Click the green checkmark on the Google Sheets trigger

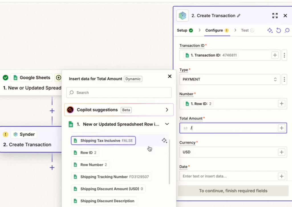6,77
